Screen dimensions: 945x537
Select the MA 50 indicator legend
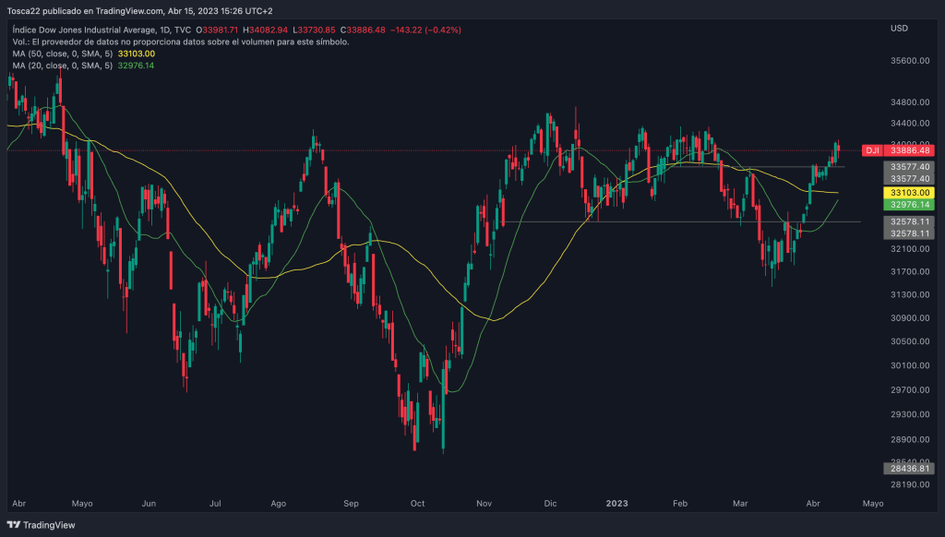click(x=64, y=54)
